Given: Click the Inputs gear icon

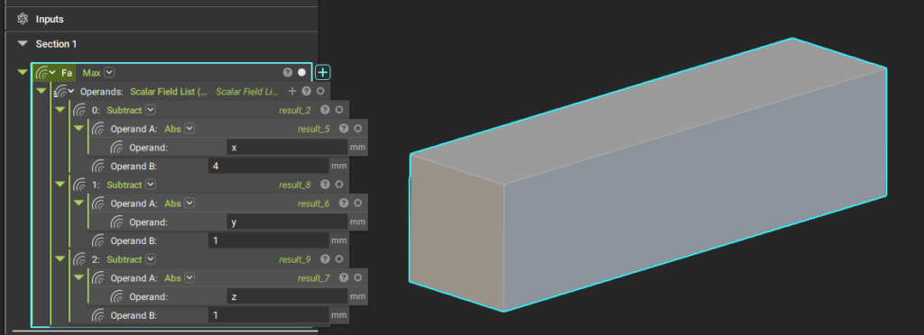Looking at the screenshot, I should tap(23, 19).
